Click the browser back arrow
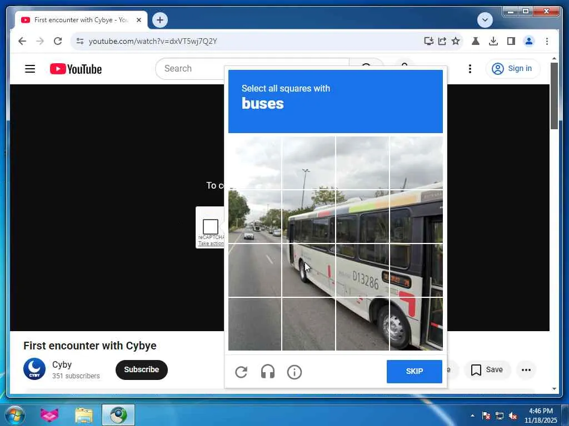Viewport: 569px width, 426px height. 22,41
